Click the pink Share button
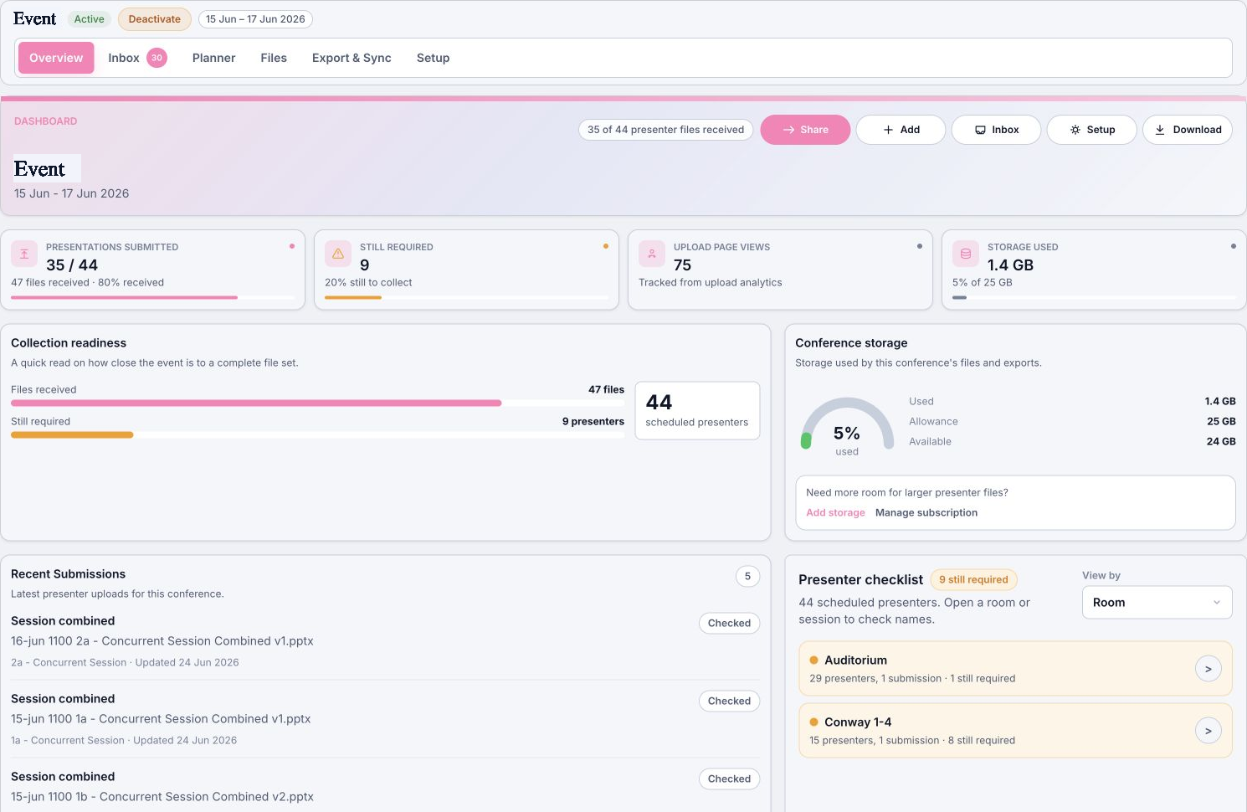Image resolution: width=1247 pixels, height=812 pixels. [805, 130]
